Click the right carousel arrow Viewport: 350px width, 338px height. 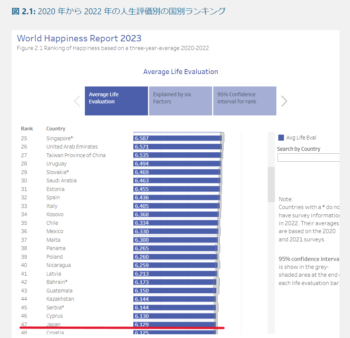[284, 101]
